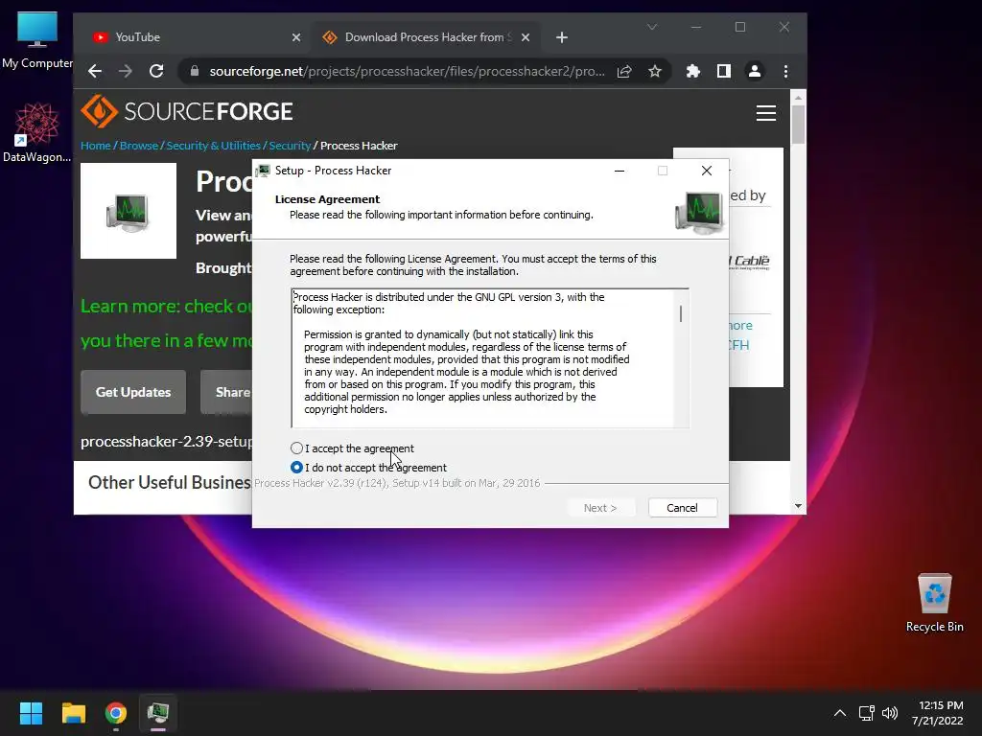Switch to the YouTube tab in Chrome
The image size is (982, 736).
(196, 37)
